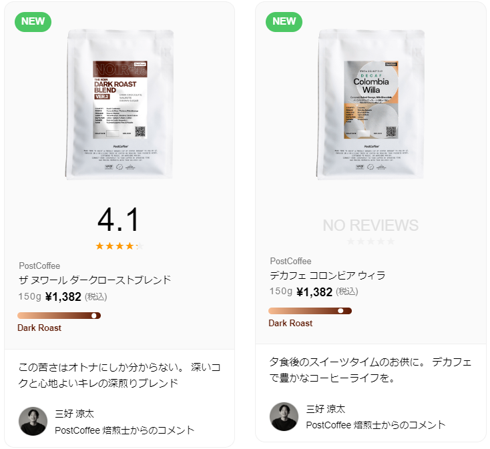Click the NEW badge on Noir blend card
490x449 pixels.
click(x=33, y=21)
